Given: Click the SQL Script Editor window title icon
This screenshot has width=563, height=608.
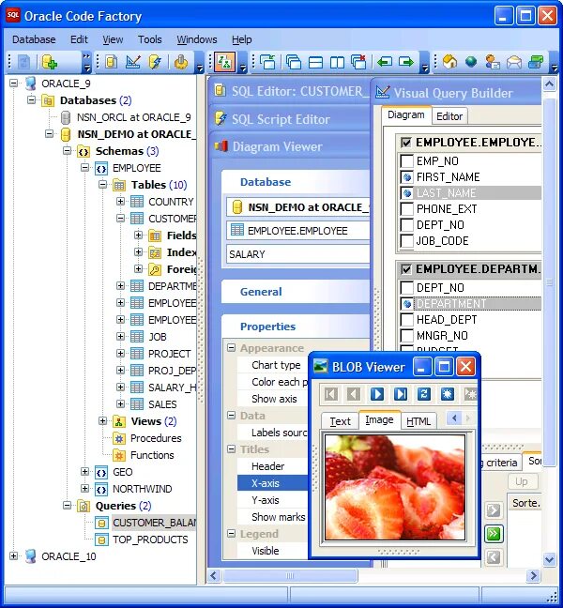Looking at the screenshot, I should tap(221, 119).
